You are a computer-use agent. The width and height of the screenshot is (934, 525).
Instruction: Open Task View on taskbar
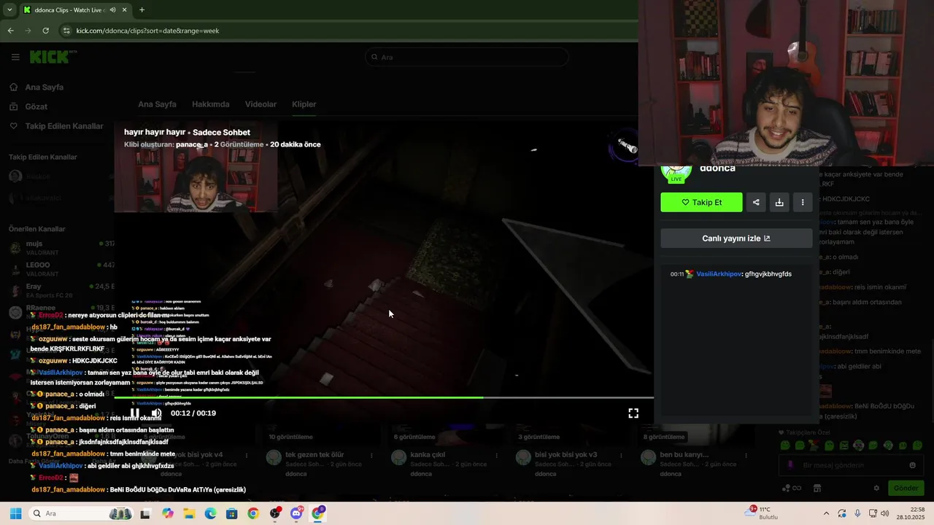pos(145,513)
